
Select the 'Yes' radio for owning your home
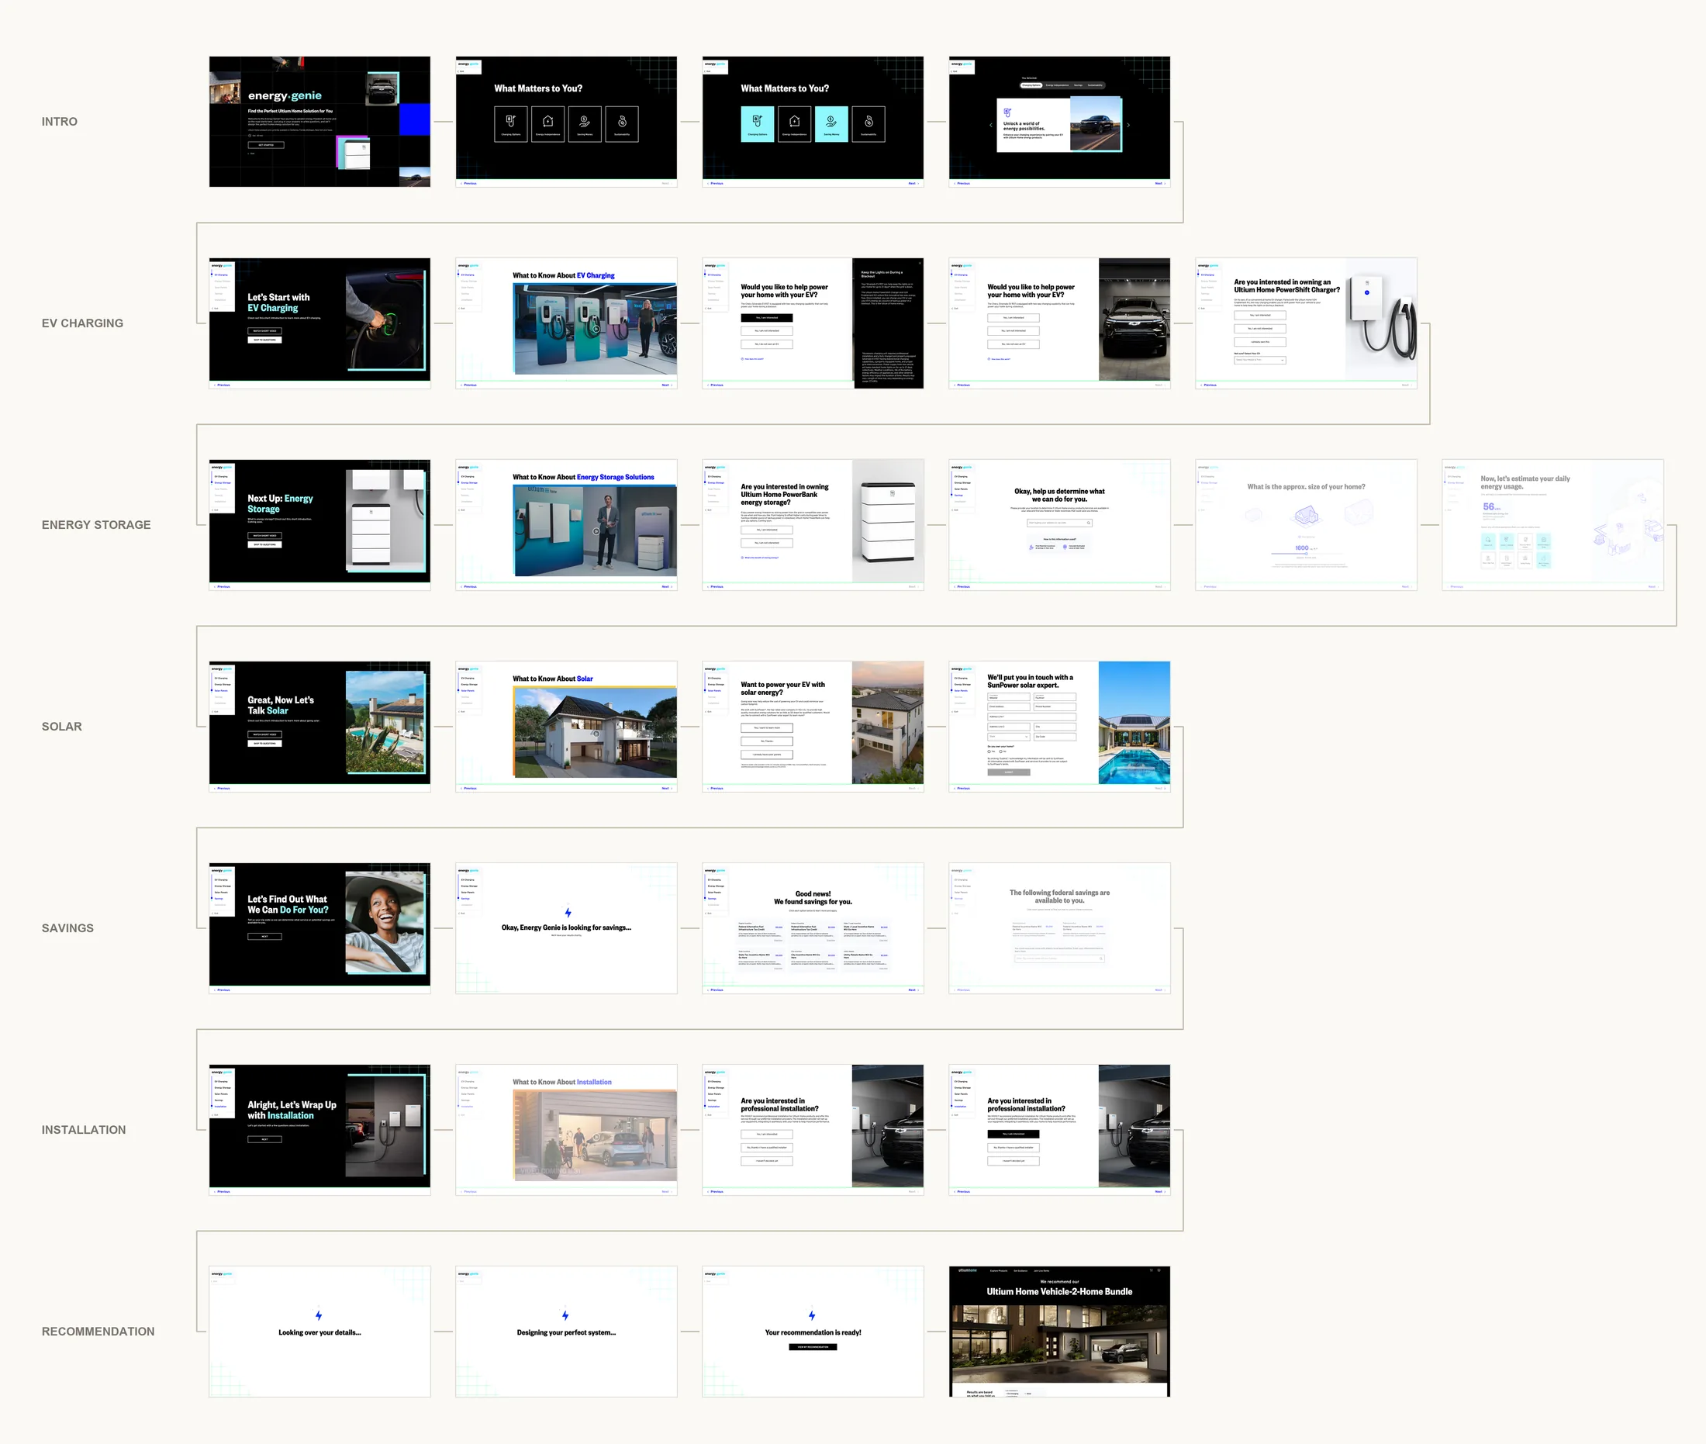[x=989, y=751]
